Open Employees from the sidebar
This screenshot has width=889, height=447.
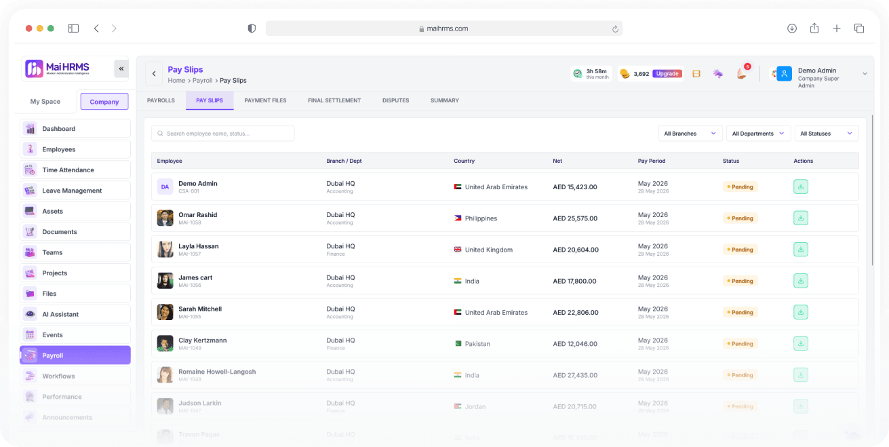point(75,149)
